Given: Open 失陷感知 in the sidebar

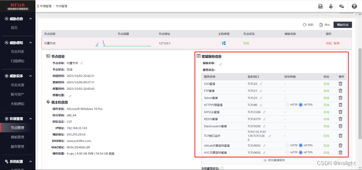Looking at the screenshot, I should [18, 104].
